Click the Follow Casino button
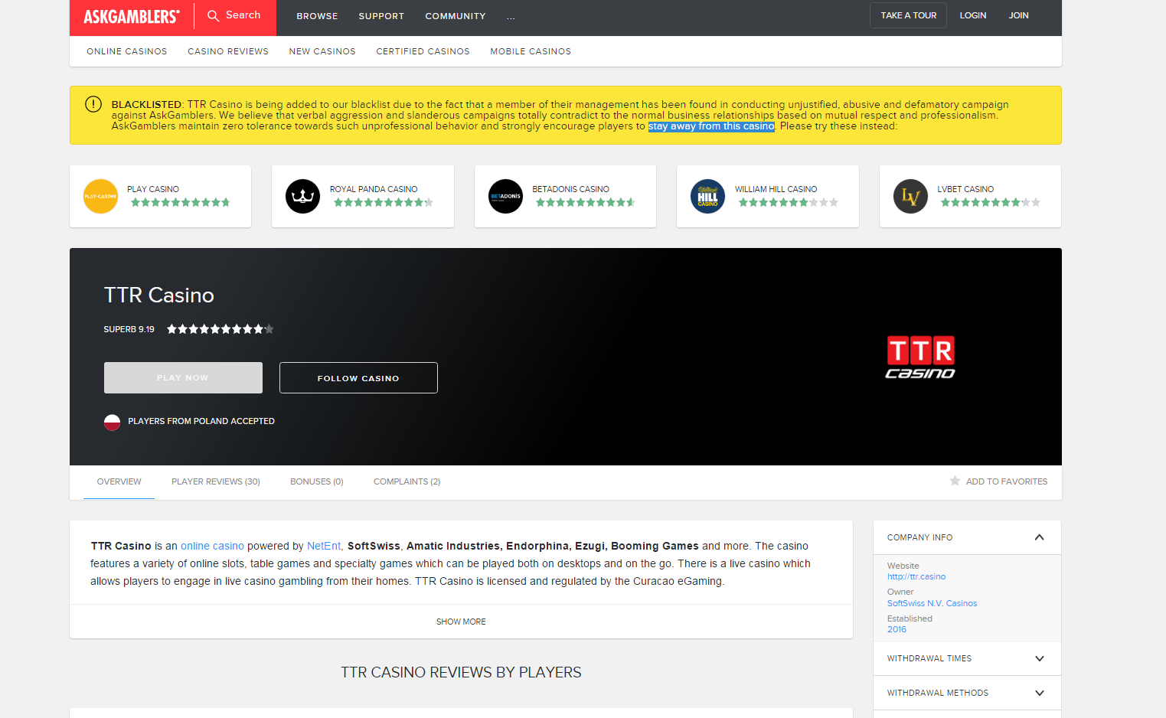The height and width of the screenshot is (718, 1166). click(x=358, y=377)
